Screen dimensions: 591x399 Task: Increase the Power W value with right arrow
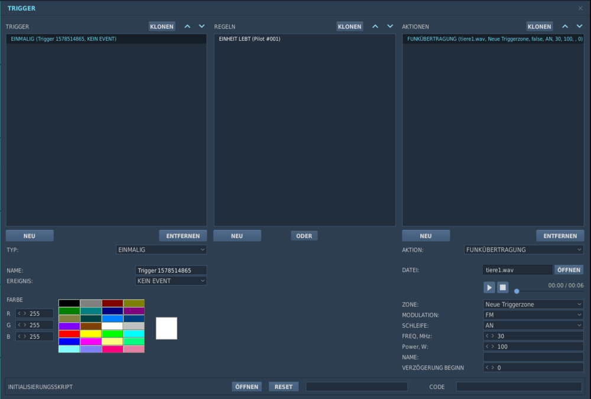tap(492, 346)
